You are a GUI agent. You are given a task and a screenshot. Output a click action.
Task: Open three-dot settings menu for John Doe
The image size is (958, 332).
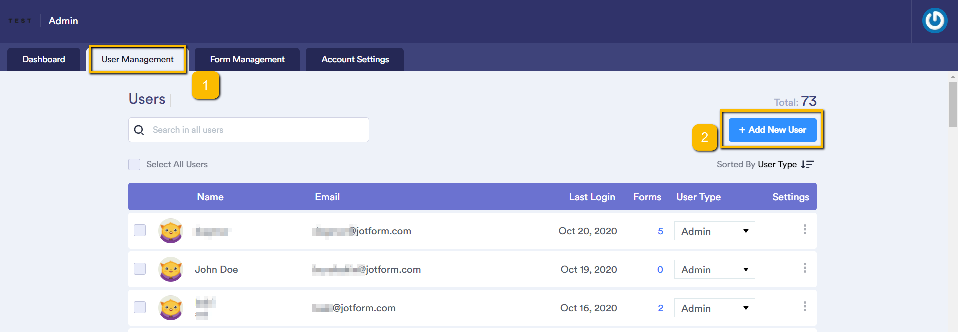coord(804,268)
